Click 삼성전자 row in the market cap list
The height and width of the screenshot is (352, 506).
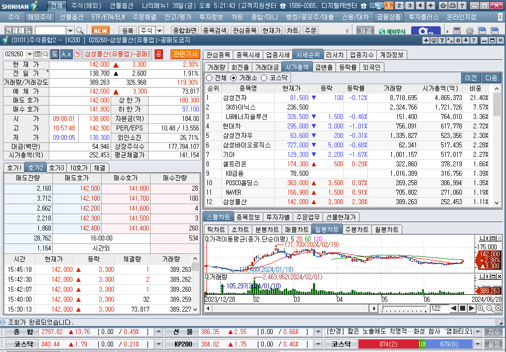coord(347,98)
